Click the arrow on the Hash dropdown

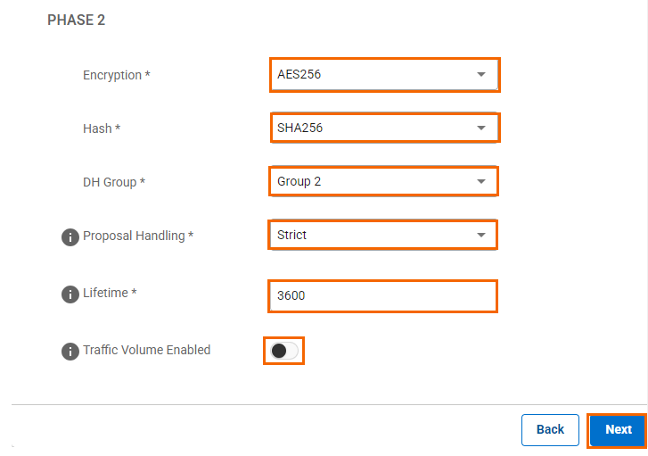coord(481,129)
